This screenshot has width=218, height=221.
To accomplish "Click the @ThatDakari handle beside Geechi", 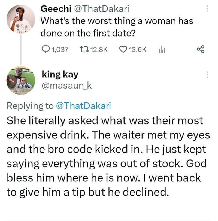I will [x=100, y=9].
